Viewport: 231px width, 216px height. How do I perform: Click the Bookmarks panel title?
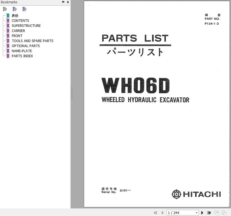click(9, 2)
